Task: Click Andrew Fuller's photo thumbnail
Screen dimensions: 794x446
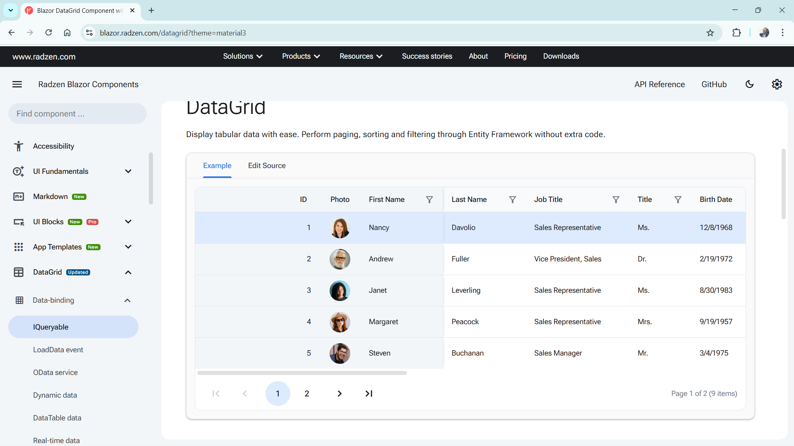Action: [x=340, y=259]
